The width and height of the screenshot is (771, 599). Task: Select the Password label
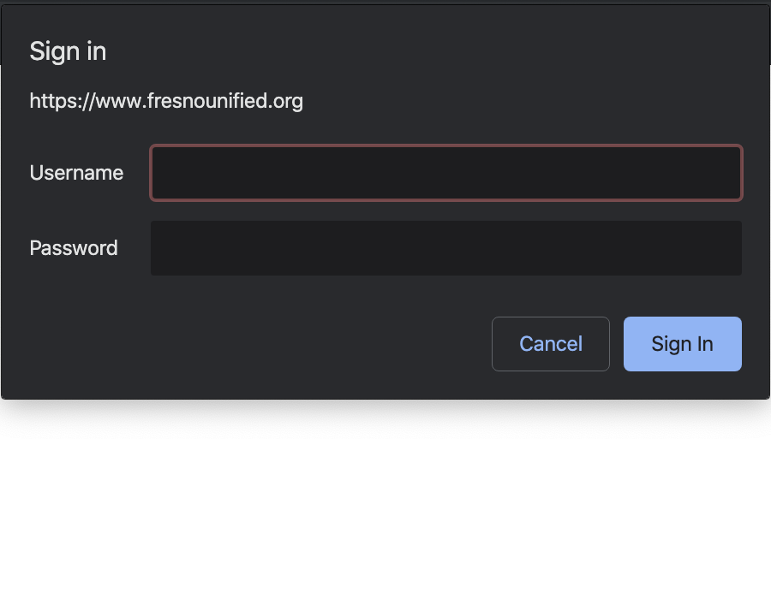coord(74,248)
